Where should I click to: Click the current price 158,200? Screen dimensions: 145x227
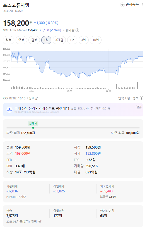[16, 23]
